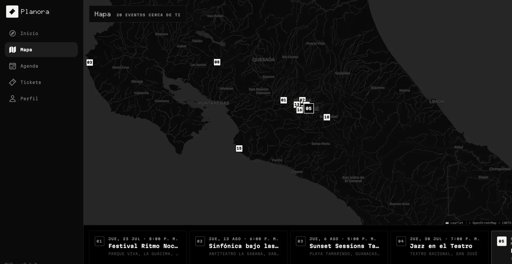Go to the Agenda section
Screen dimensions: 512x264
tap(41, 66)
